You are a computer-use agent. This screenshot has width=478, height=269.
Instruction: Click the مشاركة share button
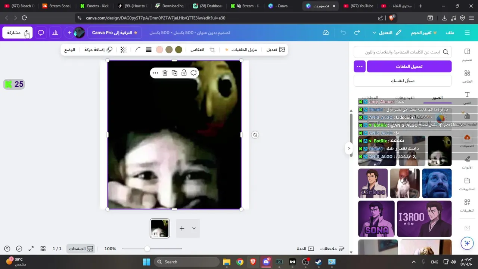(17, 33)
